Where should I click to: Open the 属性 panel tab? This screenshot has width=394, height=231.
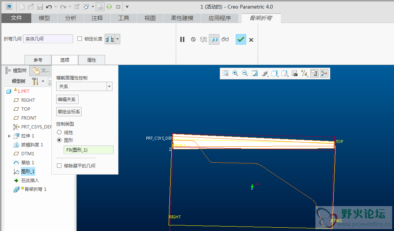point(92,60)
